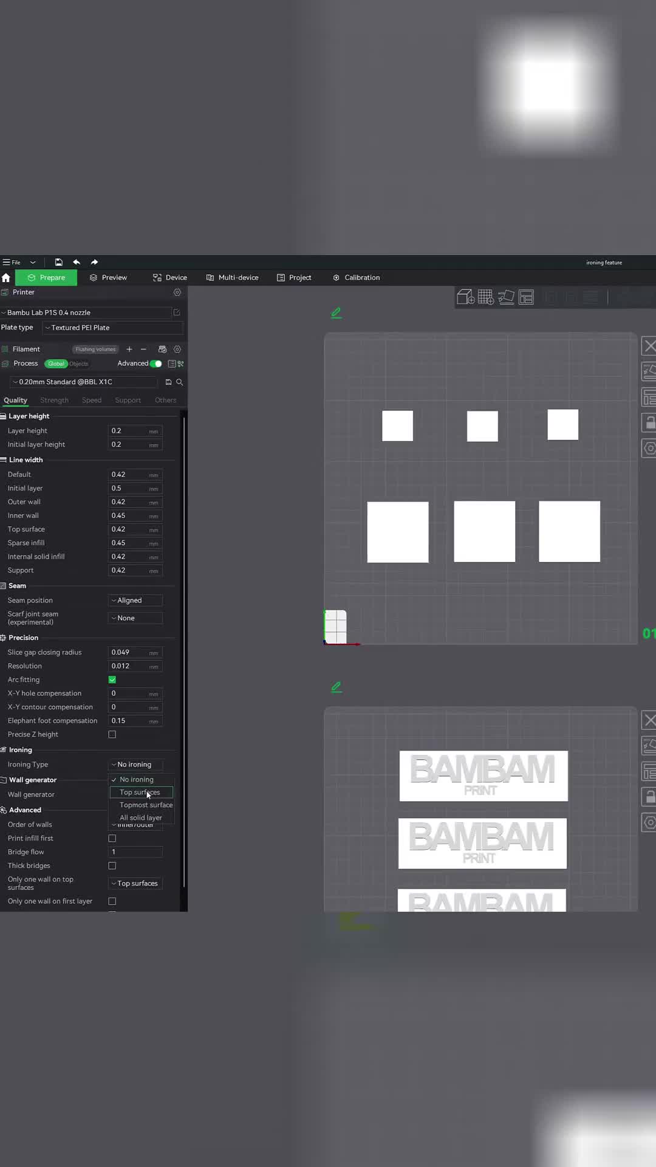This screenshot has width=656, height=1167.
Task: Save the process preset with floppy icon
Action: (x=168, y=382)
